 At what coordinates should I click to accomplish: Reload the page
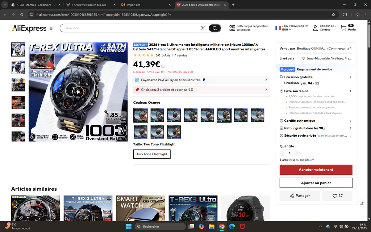coord(22,14)
